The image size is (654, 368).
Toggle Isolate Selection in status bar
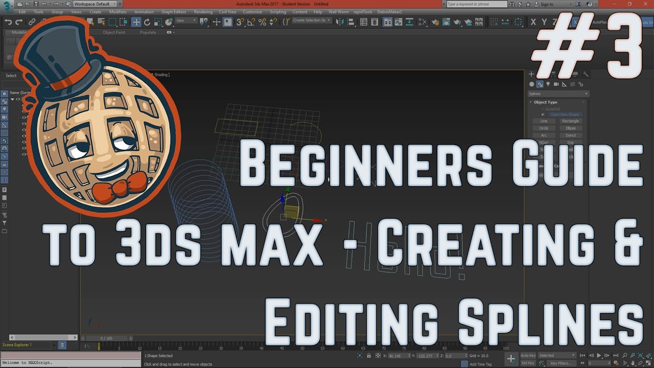pyautogui.click(x=360, y=355)
